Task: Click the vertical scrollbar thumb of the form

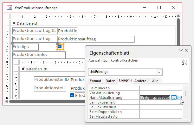Action: 178,32
